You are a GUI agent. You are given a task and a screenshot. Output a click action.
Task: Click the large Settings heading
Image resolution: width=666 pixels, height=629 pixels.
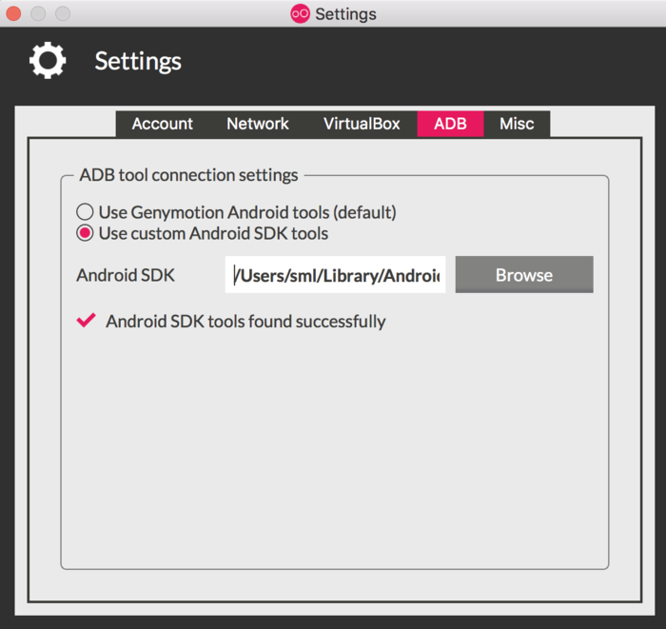(x=138, y=61)
